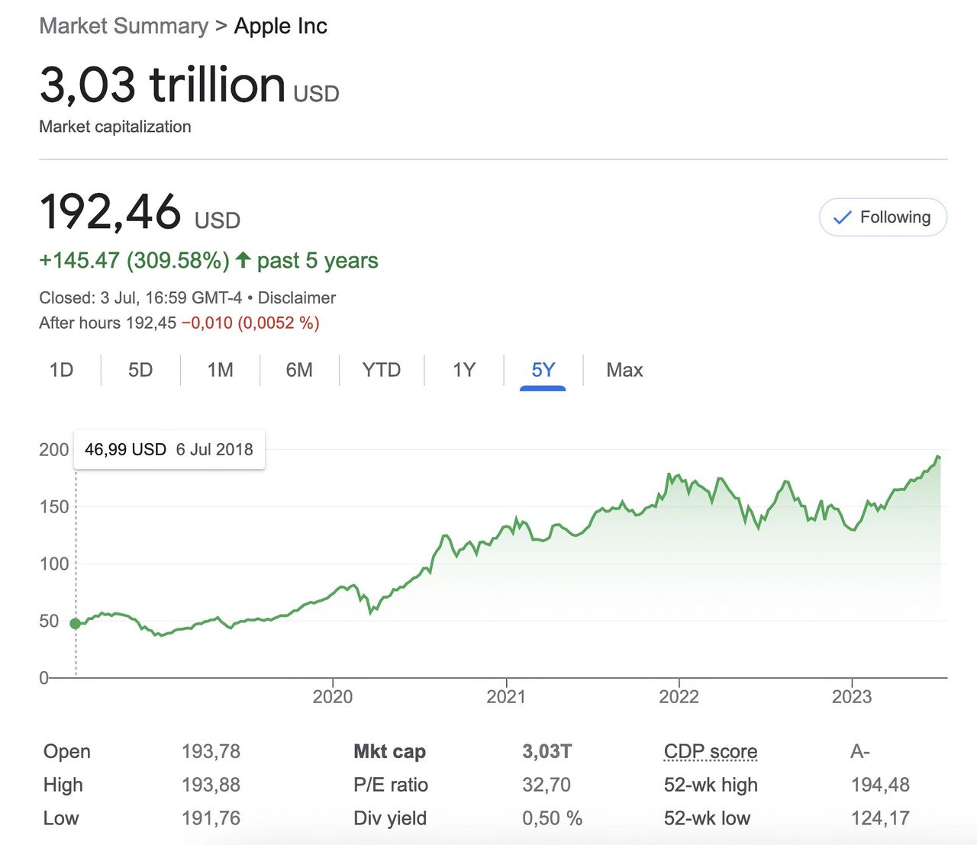Open the Disclaimer link

point(296,297)
